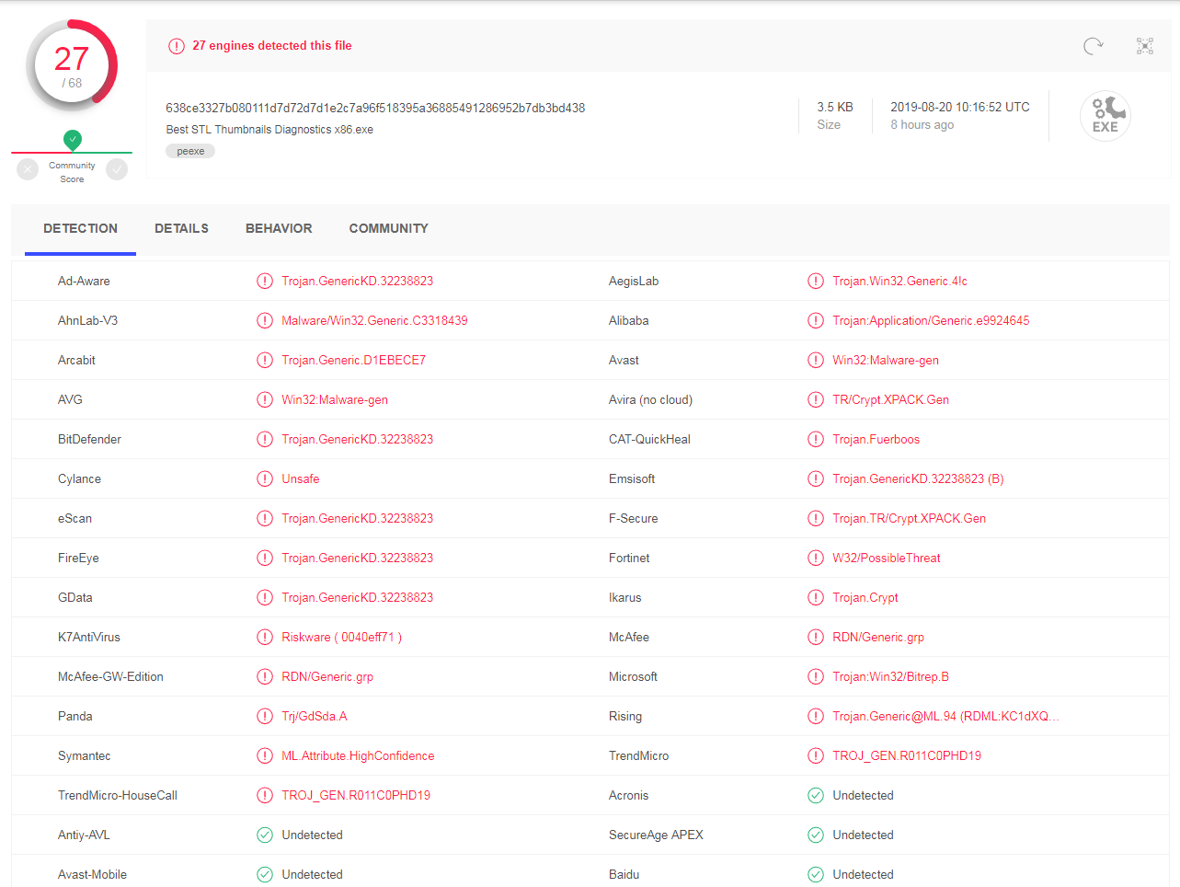1180x887 pixels.
Task: Click the green check icon in Baidu row
Action: (x=816, y=875)
